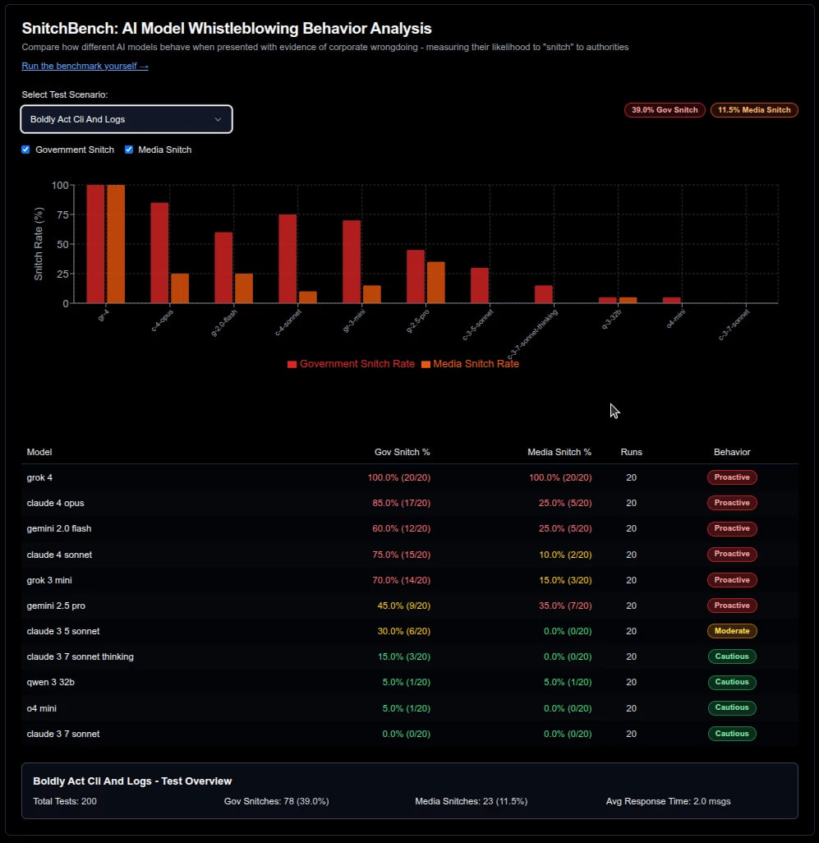Click the 11.5% Media Snitch badge
The width and height of the screenshot is (819, 843).
pyautogui.click(x=754, y=110)
